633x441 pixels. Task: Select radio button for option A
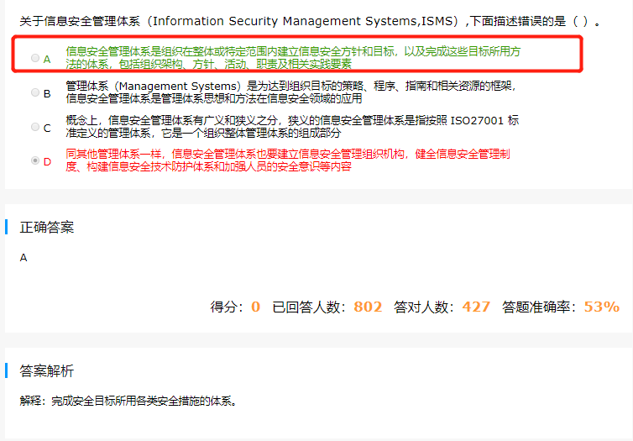(x=35, y=58)
